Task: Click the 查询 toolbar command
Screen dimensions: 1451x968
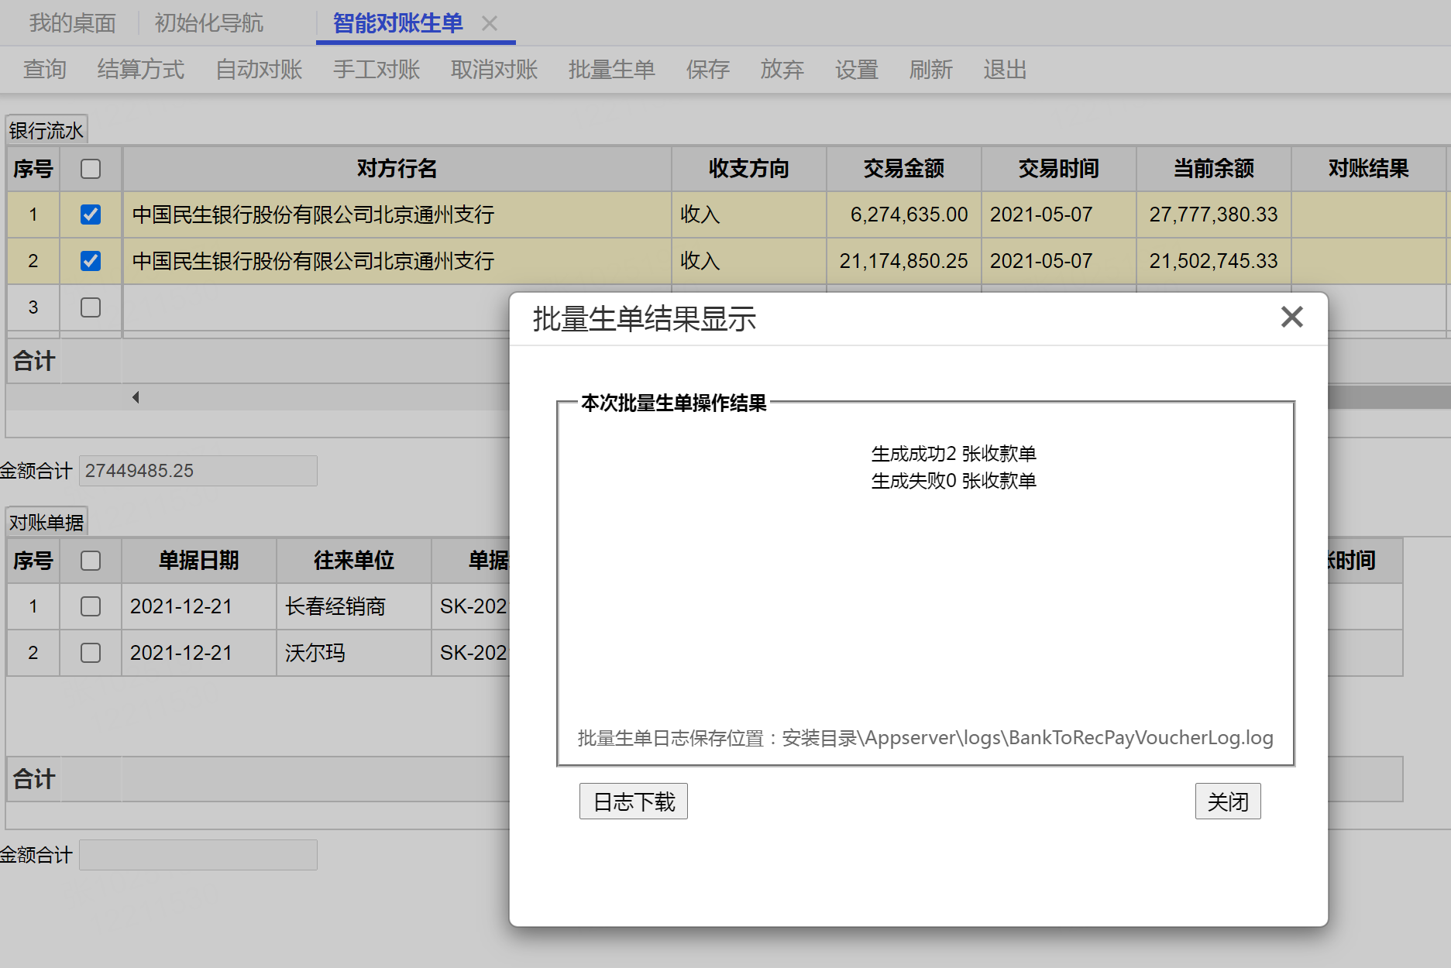Action: click(x=45, y=70)
